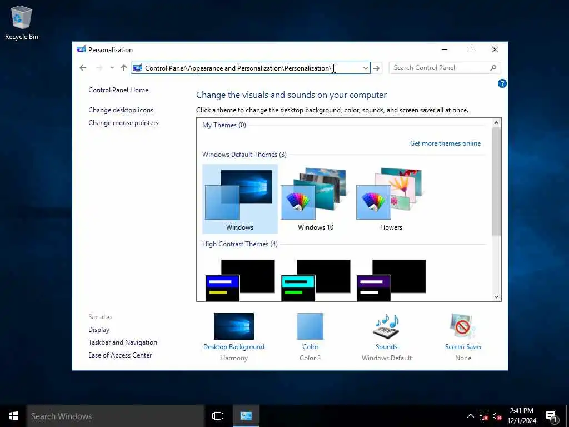Open the Action Center notifications icon
The height and width of the screenshot is (427, 569).
coord(552,416)
